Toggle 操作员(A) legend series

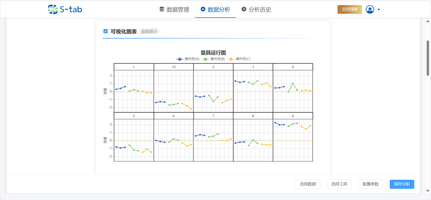click(x=188, y=59)
